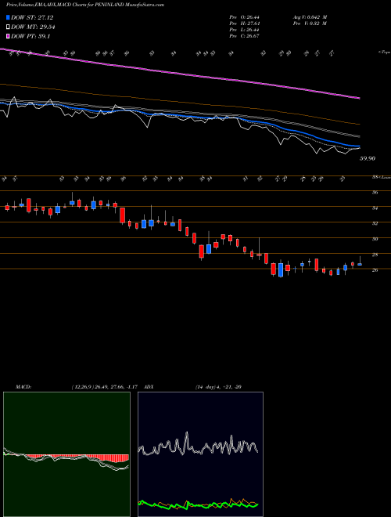Click the 'Pre O: 26.44' value
Viewport: 391px width, 517px height.
tap(244, 16)
